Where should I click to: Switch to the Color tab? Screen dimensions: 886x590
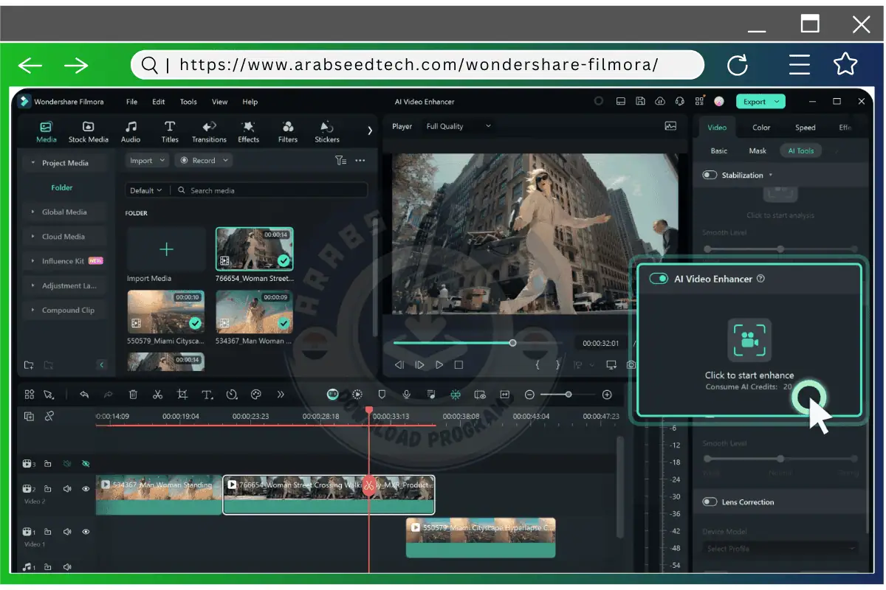[x=761, y=127]
